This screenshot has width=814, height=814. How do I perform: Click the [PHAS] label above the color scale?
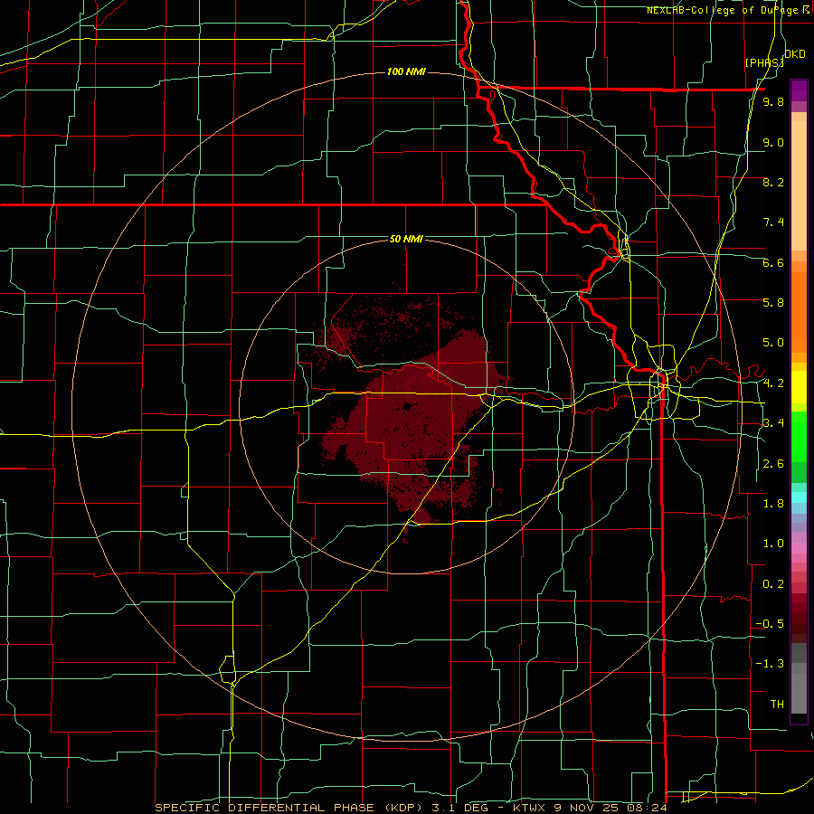pos(764,63)
